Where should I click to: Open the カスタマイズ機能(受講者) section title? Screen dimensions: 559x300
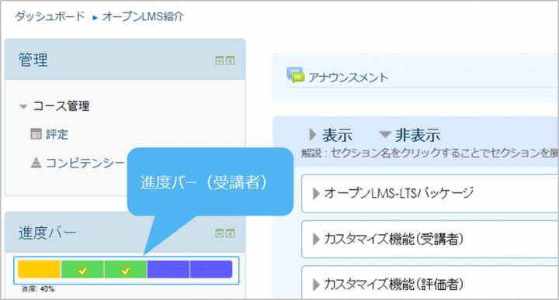[x=394, y=239]
